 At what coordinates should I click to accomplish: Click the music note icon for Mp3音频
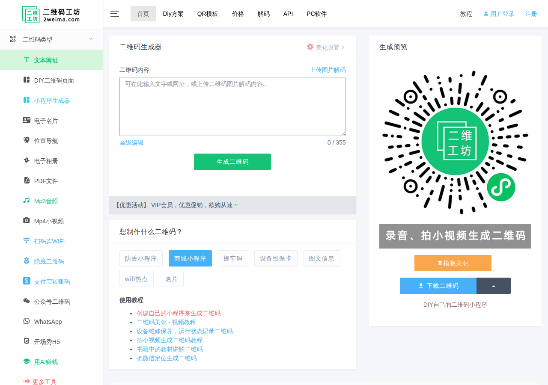click(x=27, y=201)
